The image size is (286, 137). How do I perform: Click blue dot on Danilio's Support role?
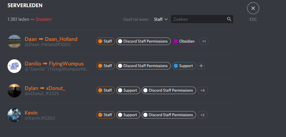(176, 66)
